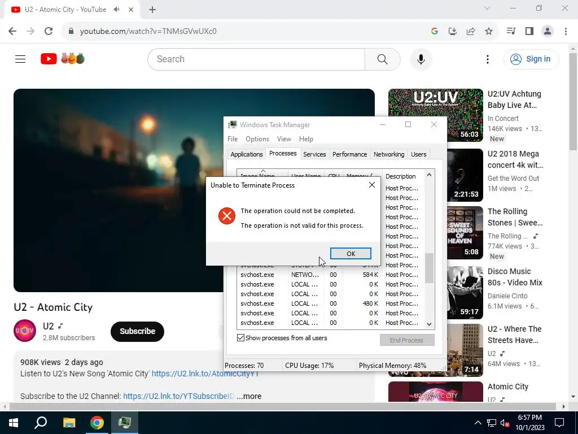The image size is (578, 434).
Task: Open the notification center icon
Action: pos(559,423)
